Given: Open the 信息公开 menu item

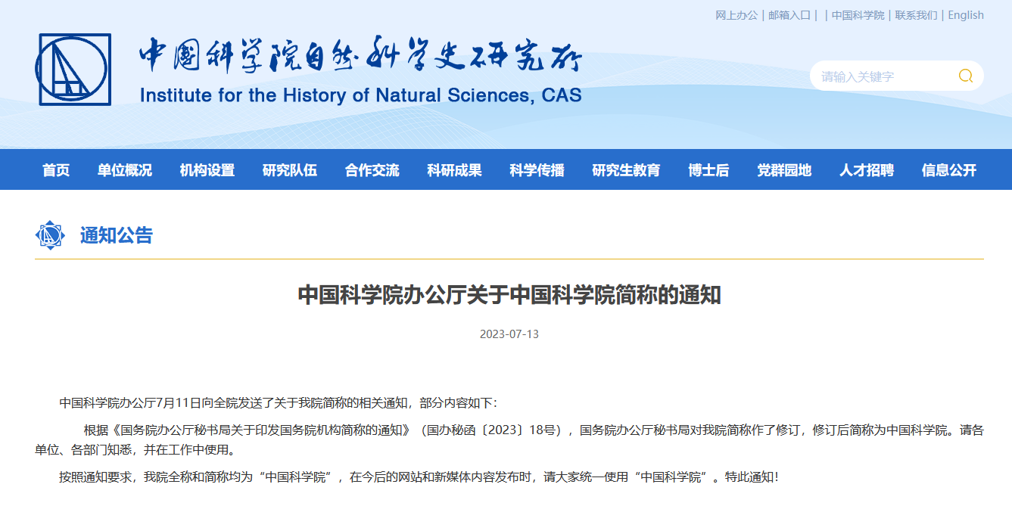Looking at the screenshot, I should point(949,170).
